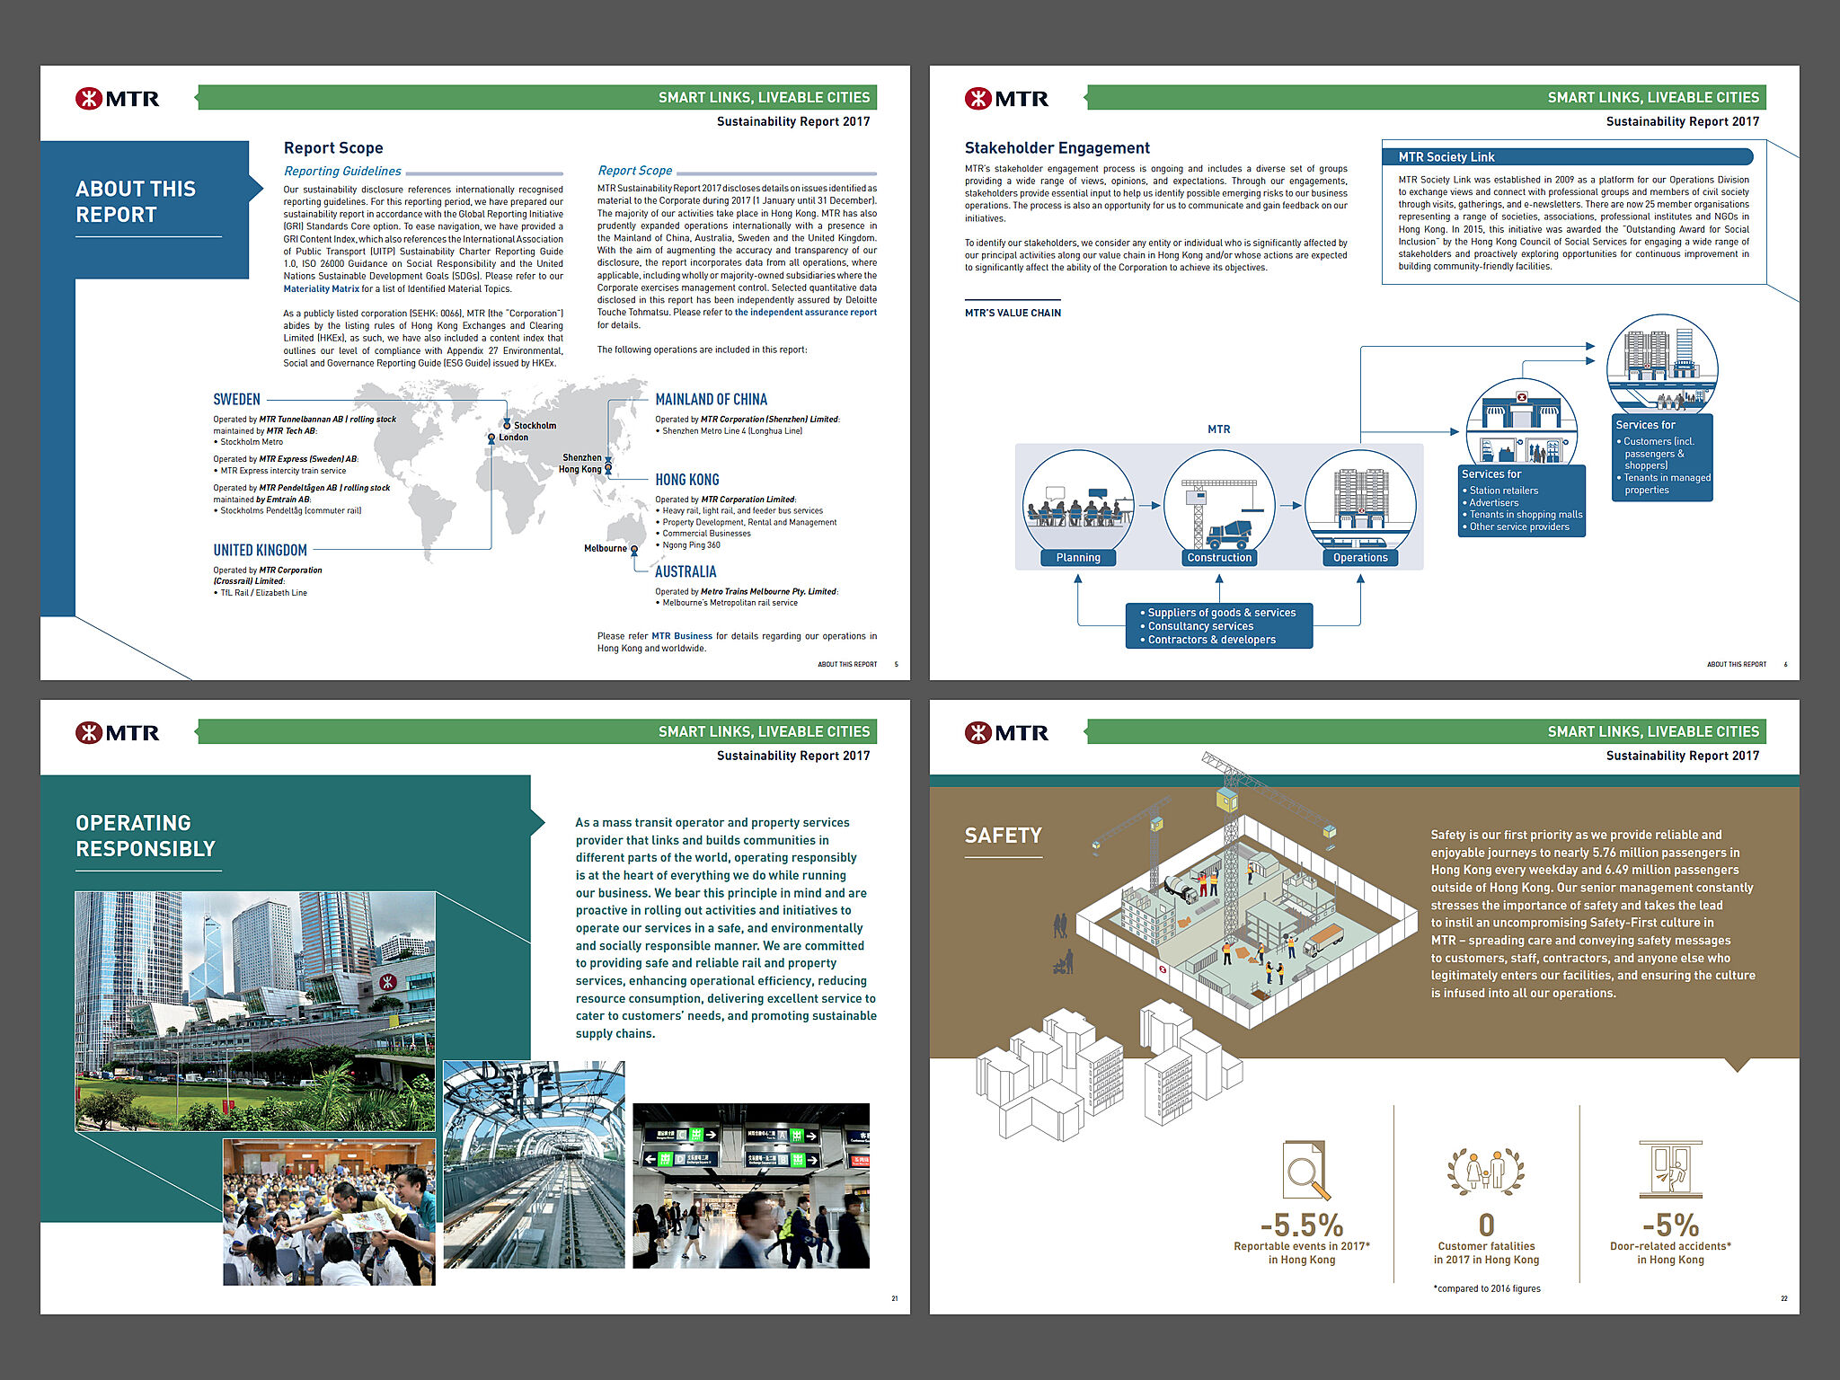
Task: Click the Reportable events magnifier document icon
Action: point(1305,1170)
